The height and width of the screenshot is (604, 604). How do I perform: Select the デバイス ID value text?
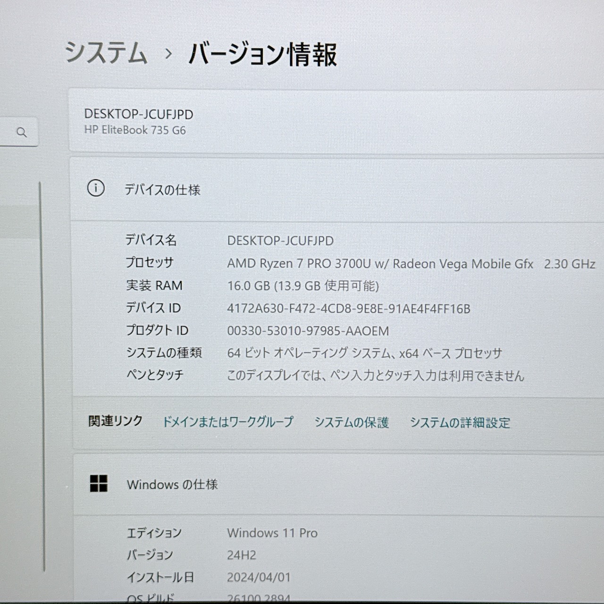[349, 308]
